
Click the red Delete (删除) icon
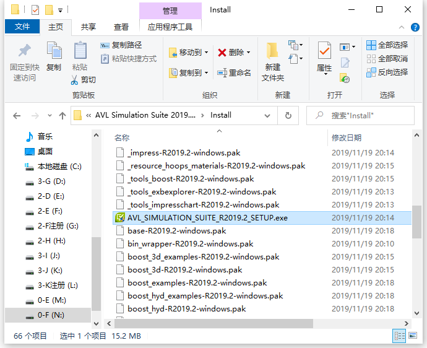pos(222,52)
